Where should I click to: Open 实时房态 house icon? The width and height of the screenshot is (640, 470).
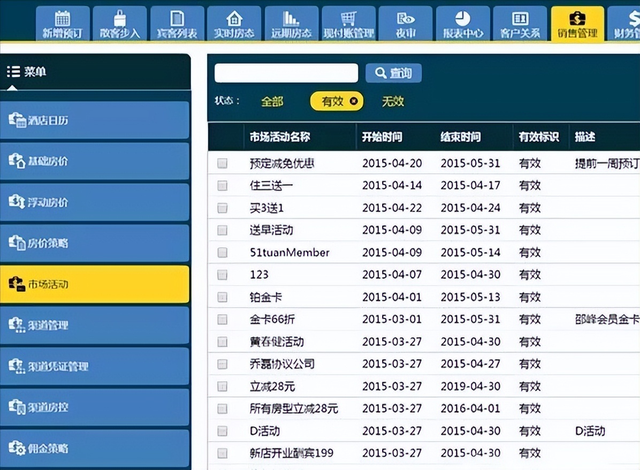(234, 18)
